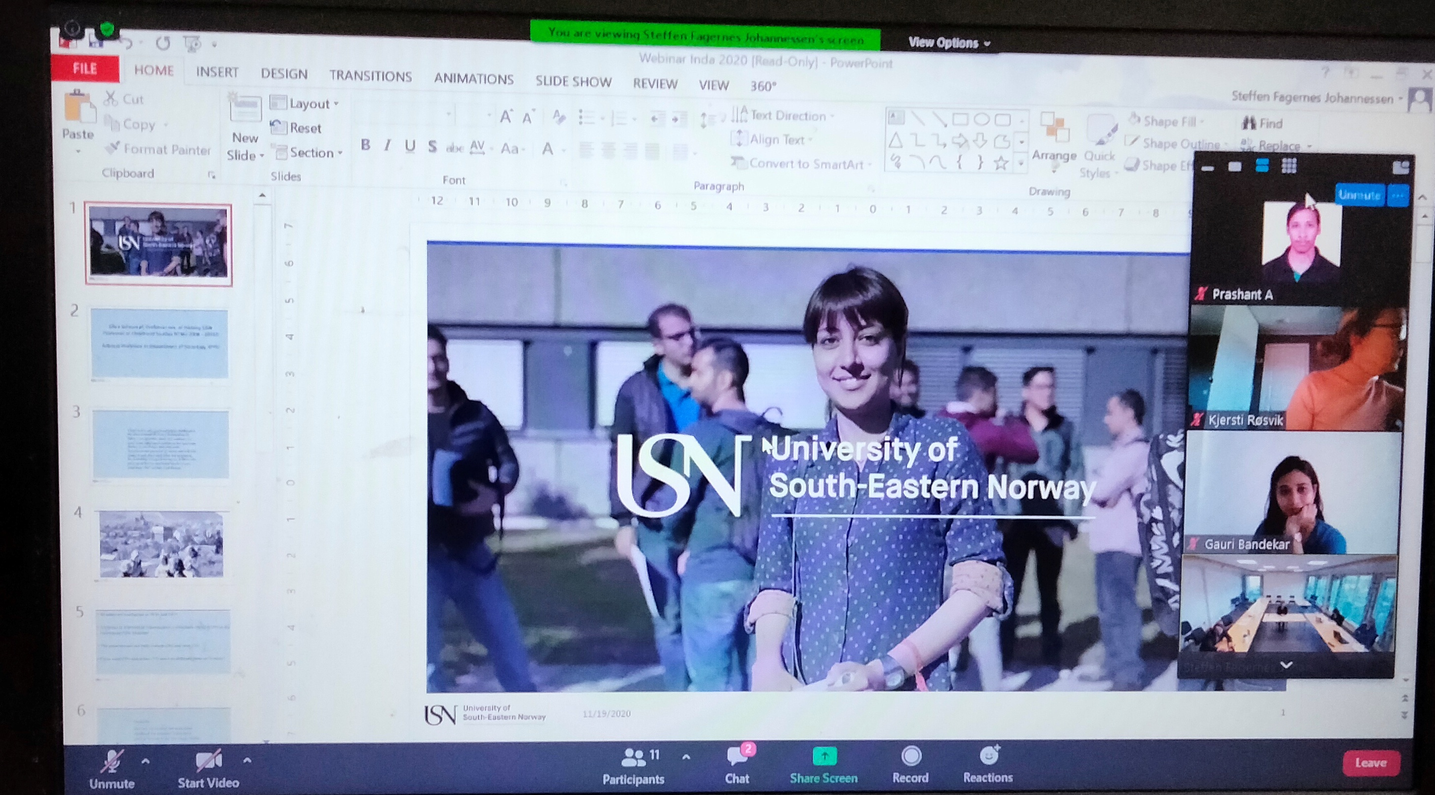This screenshot has width=1435, height=795.
Task: Open Zoom Reactions menu
Action: pos(988,764)
